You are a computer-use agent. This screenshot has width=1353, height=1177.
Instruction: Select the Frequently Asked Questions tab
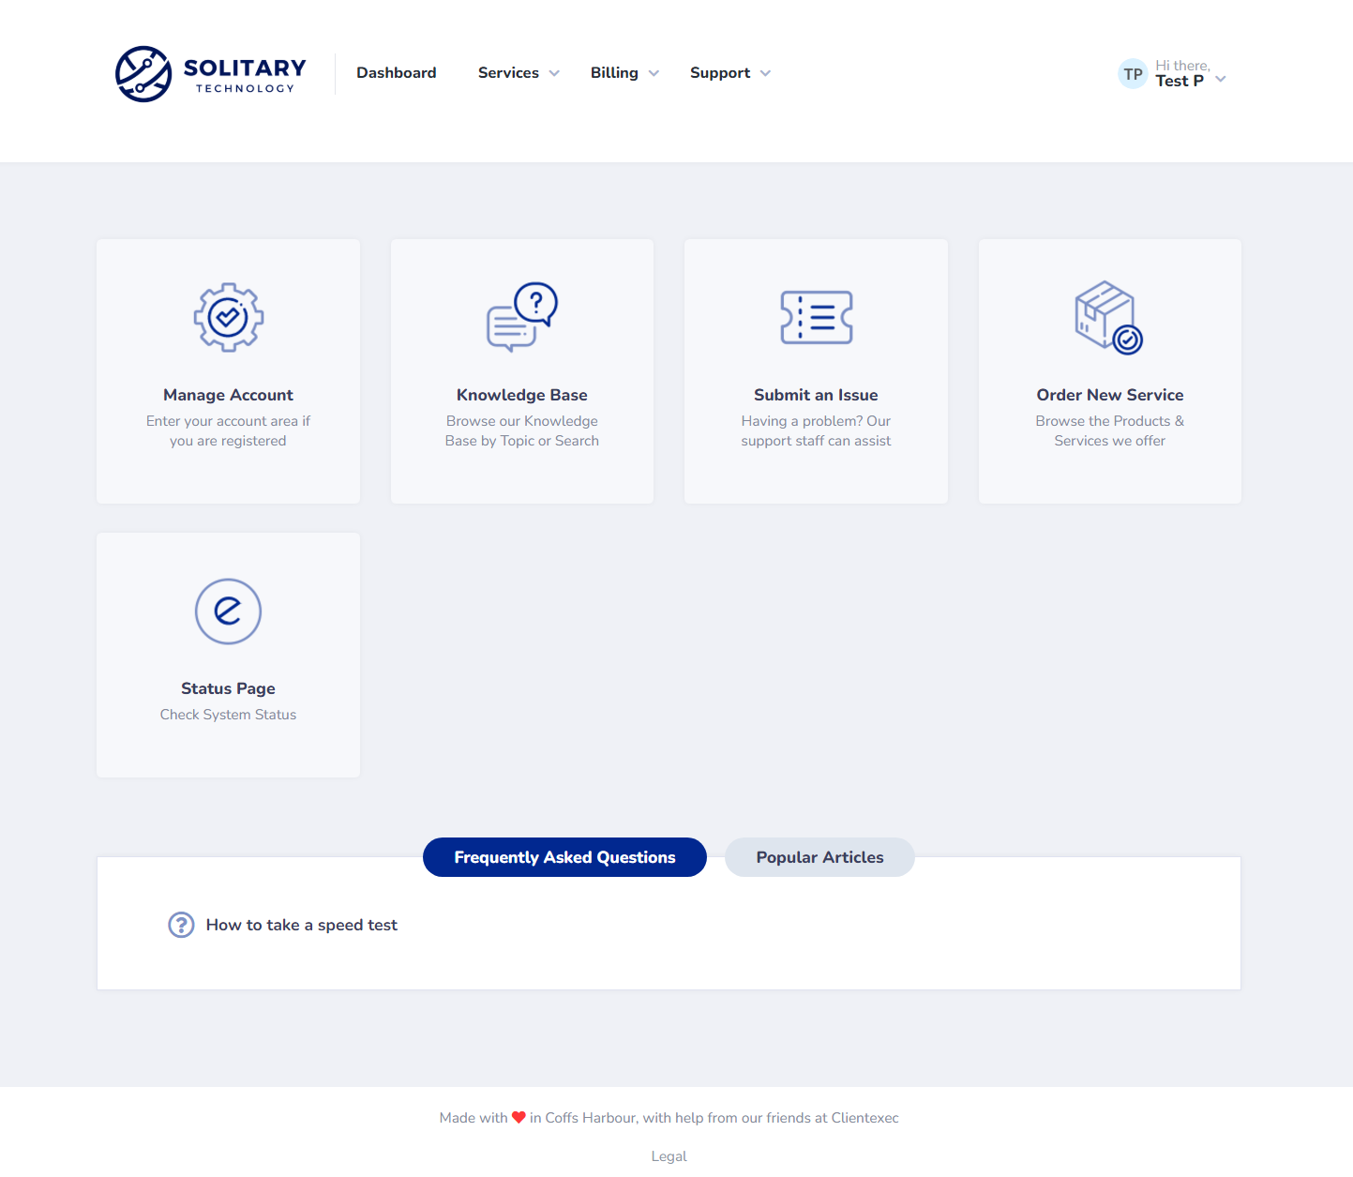(564, 857)
